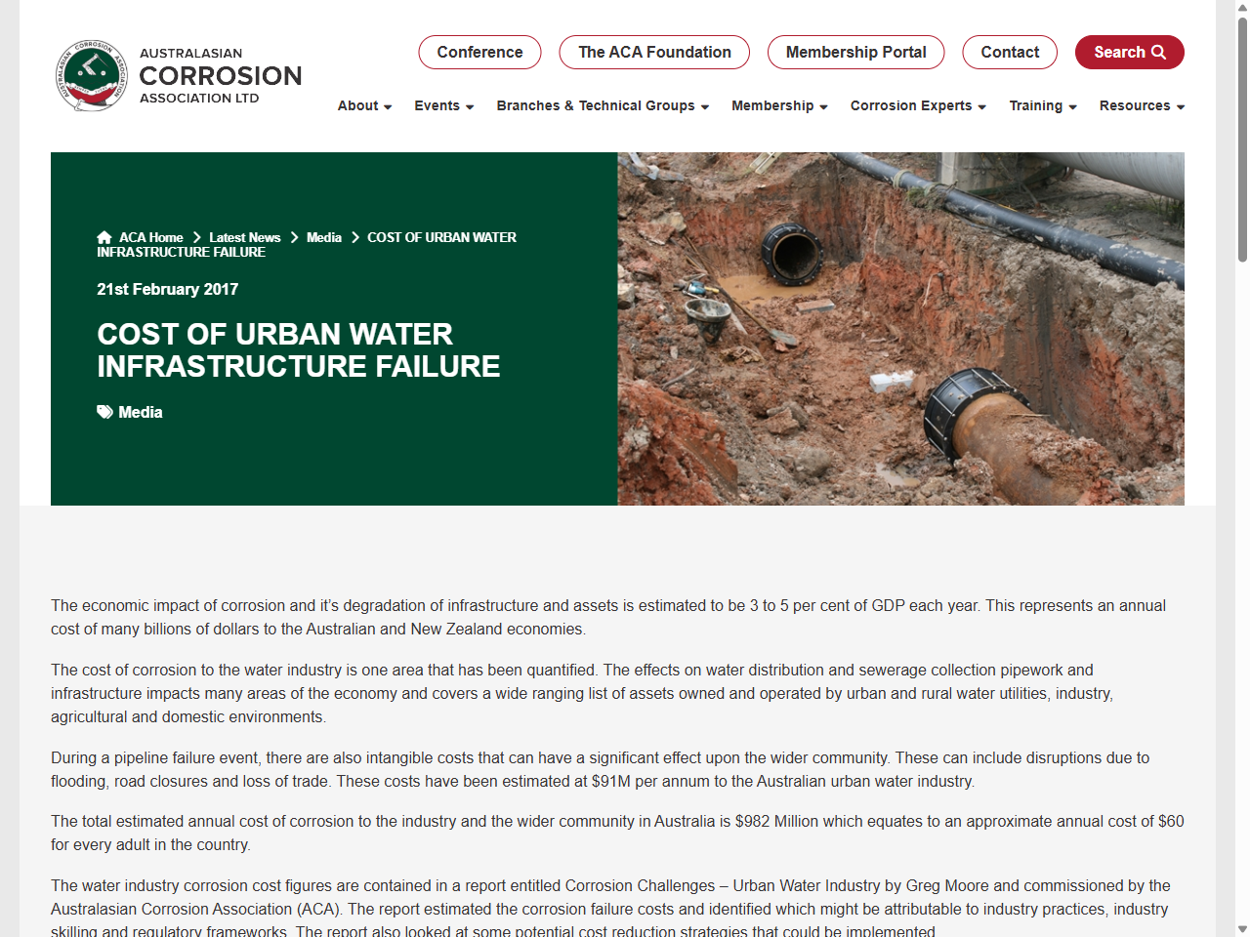
Task: Expand the Membership dropdown menu
Action: click(x=779, y=105)
